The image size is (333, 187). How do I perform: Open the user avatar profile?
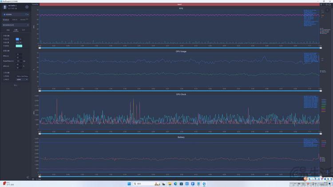coord(5,7)
